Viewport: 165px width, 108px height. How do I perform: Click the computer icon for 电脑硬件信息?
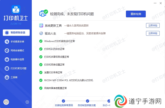7,60
